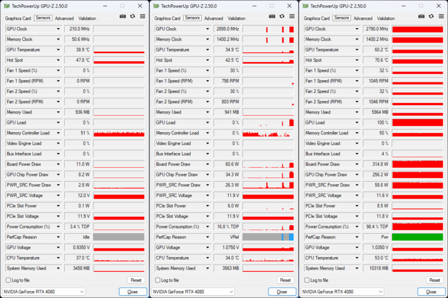
Task: Click the refresh icon in left window
Action: [x=132, y=17]
